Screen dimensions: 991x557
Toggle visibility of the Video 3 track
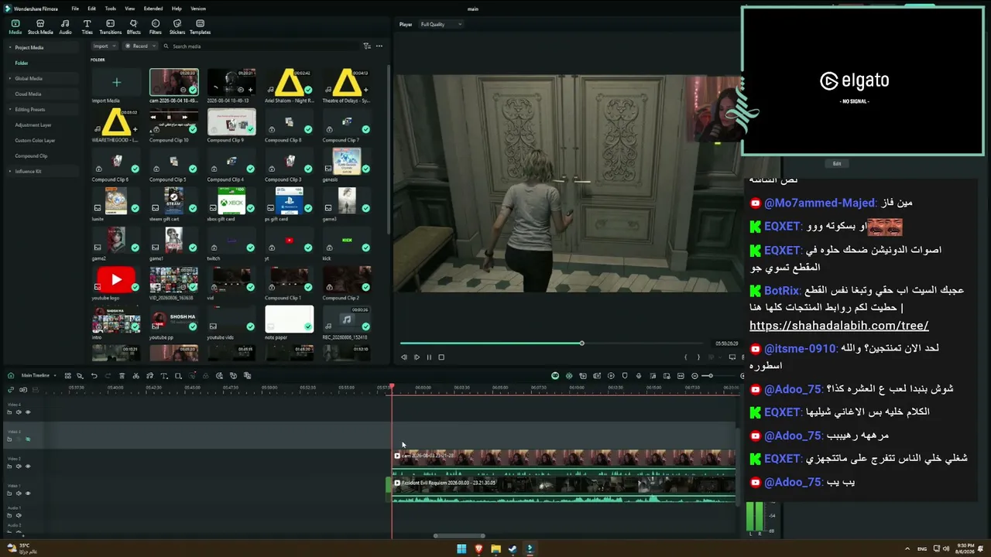coord(28,439)
